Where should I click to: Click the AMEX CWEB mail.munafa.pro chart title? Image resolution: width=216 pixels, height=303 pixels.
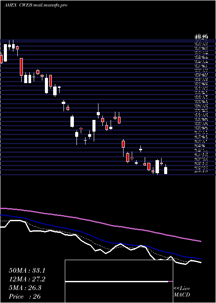[x=35, y=5]
